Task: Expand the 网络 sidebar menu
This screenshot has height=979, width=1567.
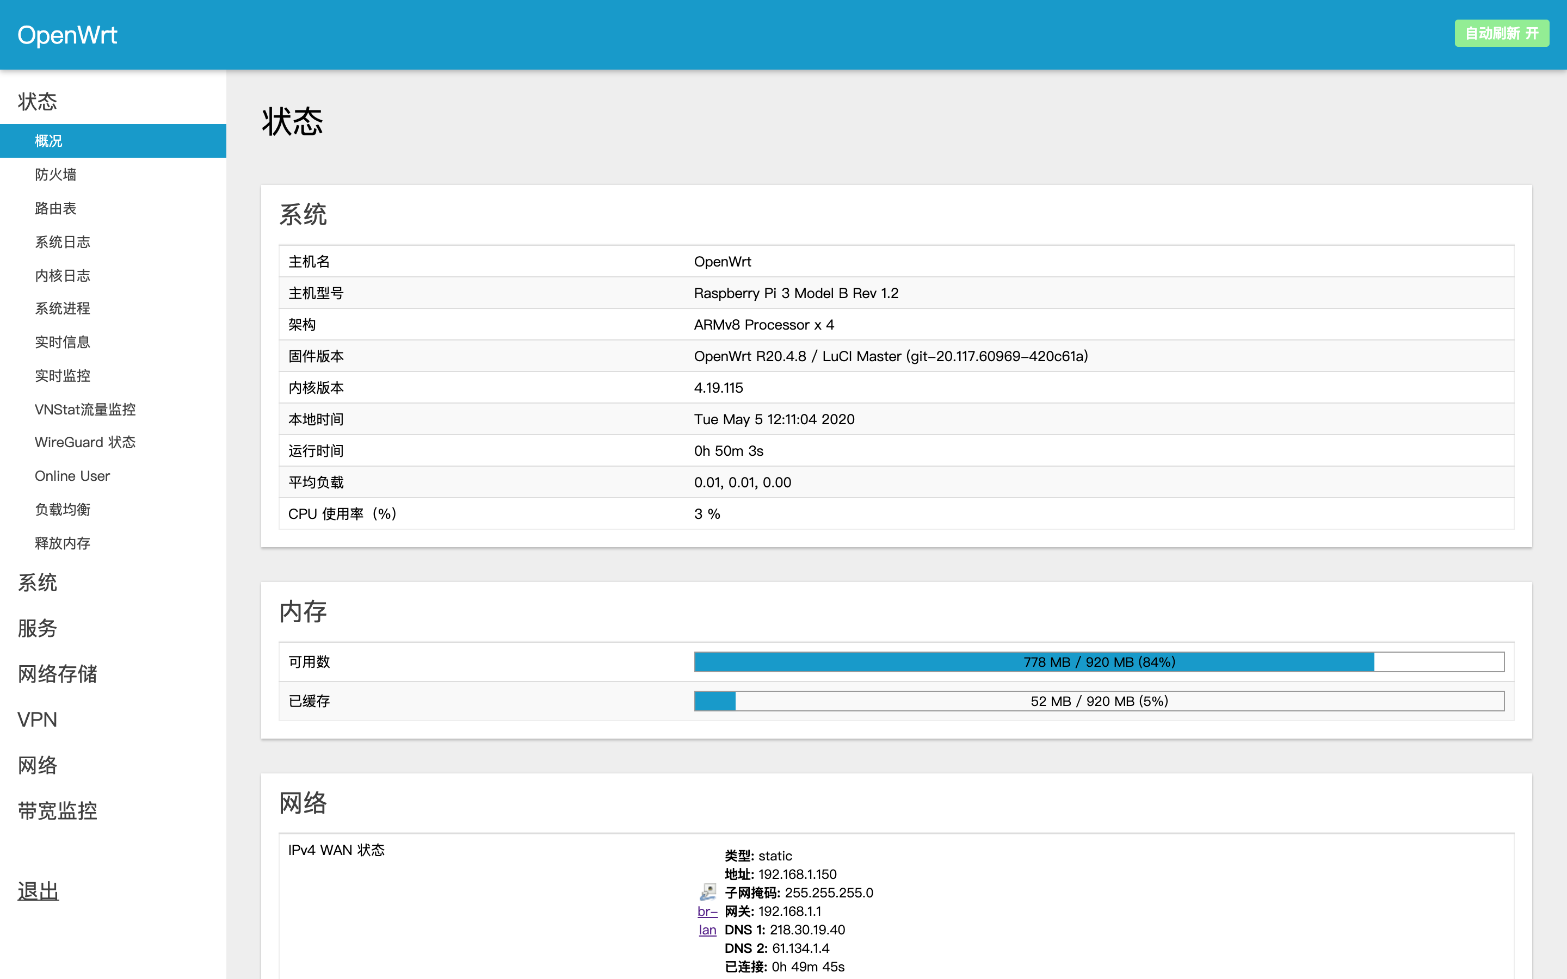Action: click(38, 765)
